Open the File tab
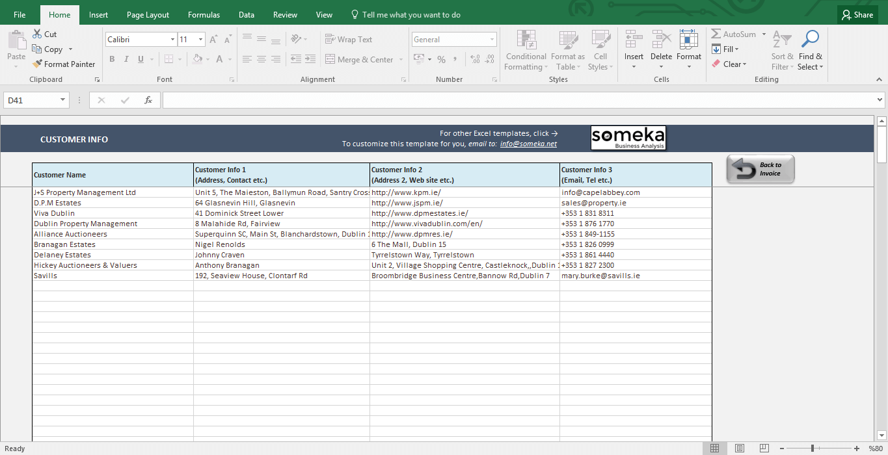This screenshot has width=888, height=455. tap(20, 15)
